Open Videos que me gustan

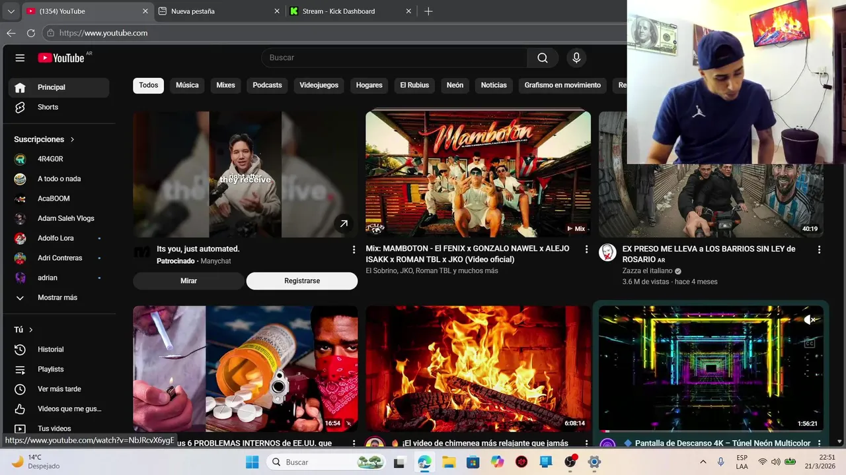pyautogui.click(x=59, y=409)
